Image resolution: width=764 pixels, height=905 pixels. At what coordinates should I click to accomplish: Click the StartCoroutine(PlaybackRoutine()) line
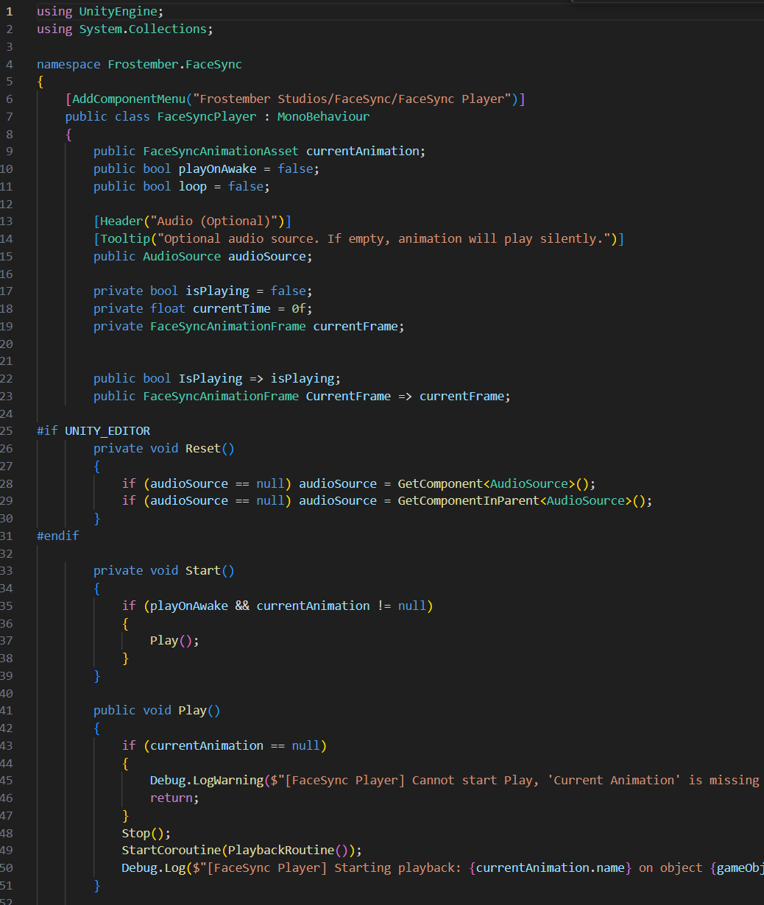click(242, 850)
